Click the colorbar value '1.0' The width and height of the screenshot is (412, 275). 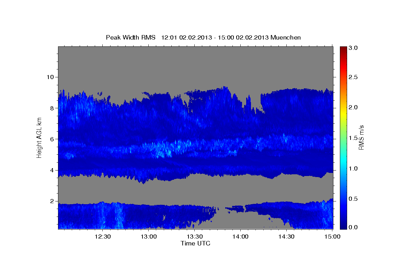[x=353, y=168]
